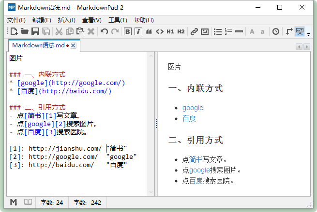
Task: Save the document with floppy icon
Action: 35,31
